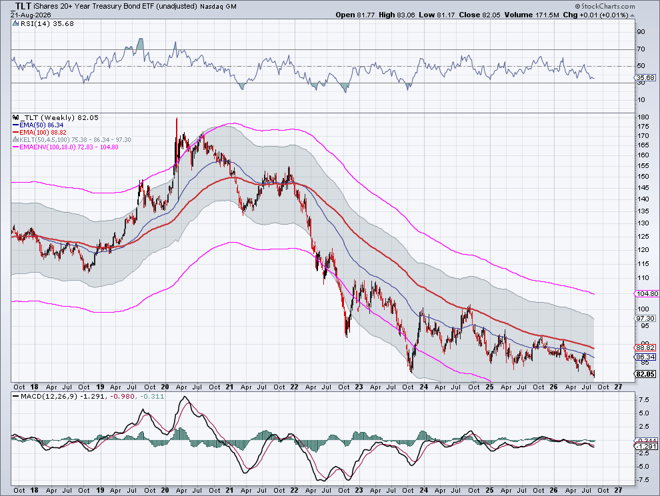660x496 pixels.
Task: Click the 50 label on the RSI axis
Action: 641,66
